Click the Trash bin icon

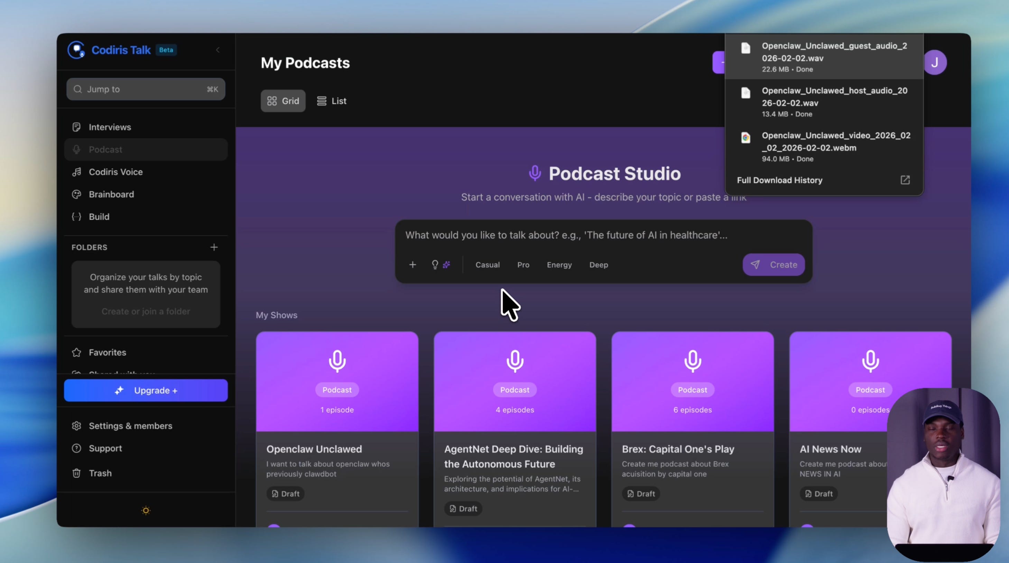[76, 474]
